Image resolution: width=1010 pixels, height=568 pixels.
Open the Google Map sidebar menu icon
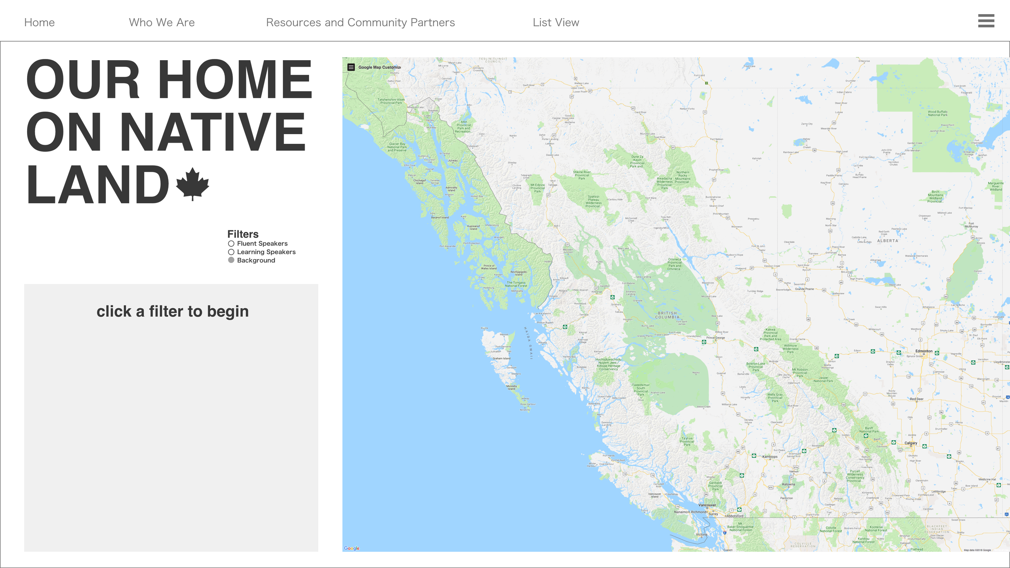pyautogui.click(x=351, y=67)
